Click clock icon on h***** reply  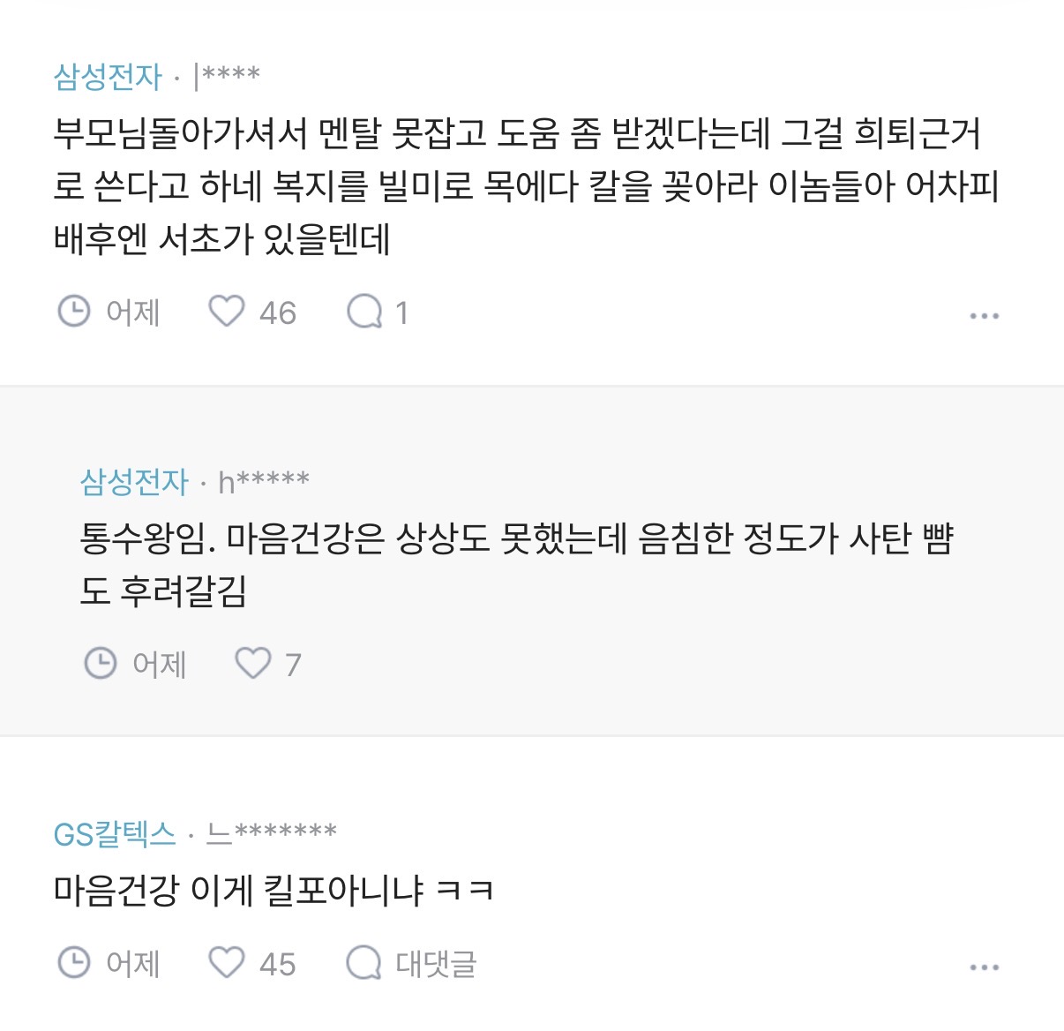pos(101,663)
